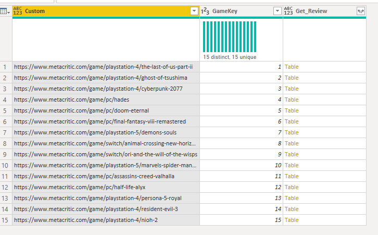Select the ghost-of-tsushima URL cell
Image resolution: width=378 pixels, height=235 pixels.
tap(106, 78)
